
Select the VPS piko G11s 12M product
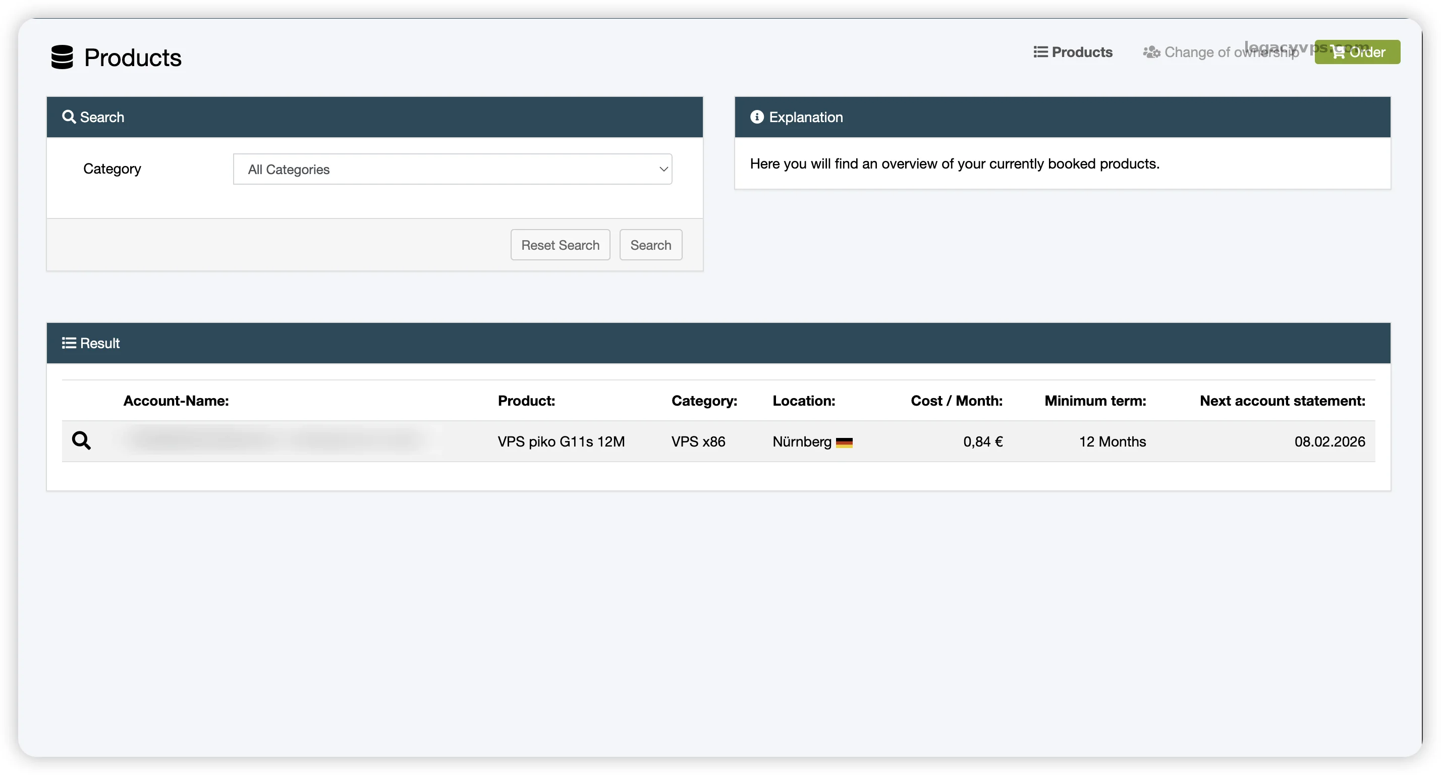561,441
